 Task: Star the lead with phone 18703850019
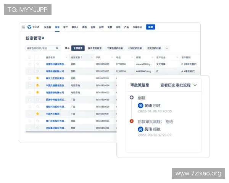(x=37, y=128)
